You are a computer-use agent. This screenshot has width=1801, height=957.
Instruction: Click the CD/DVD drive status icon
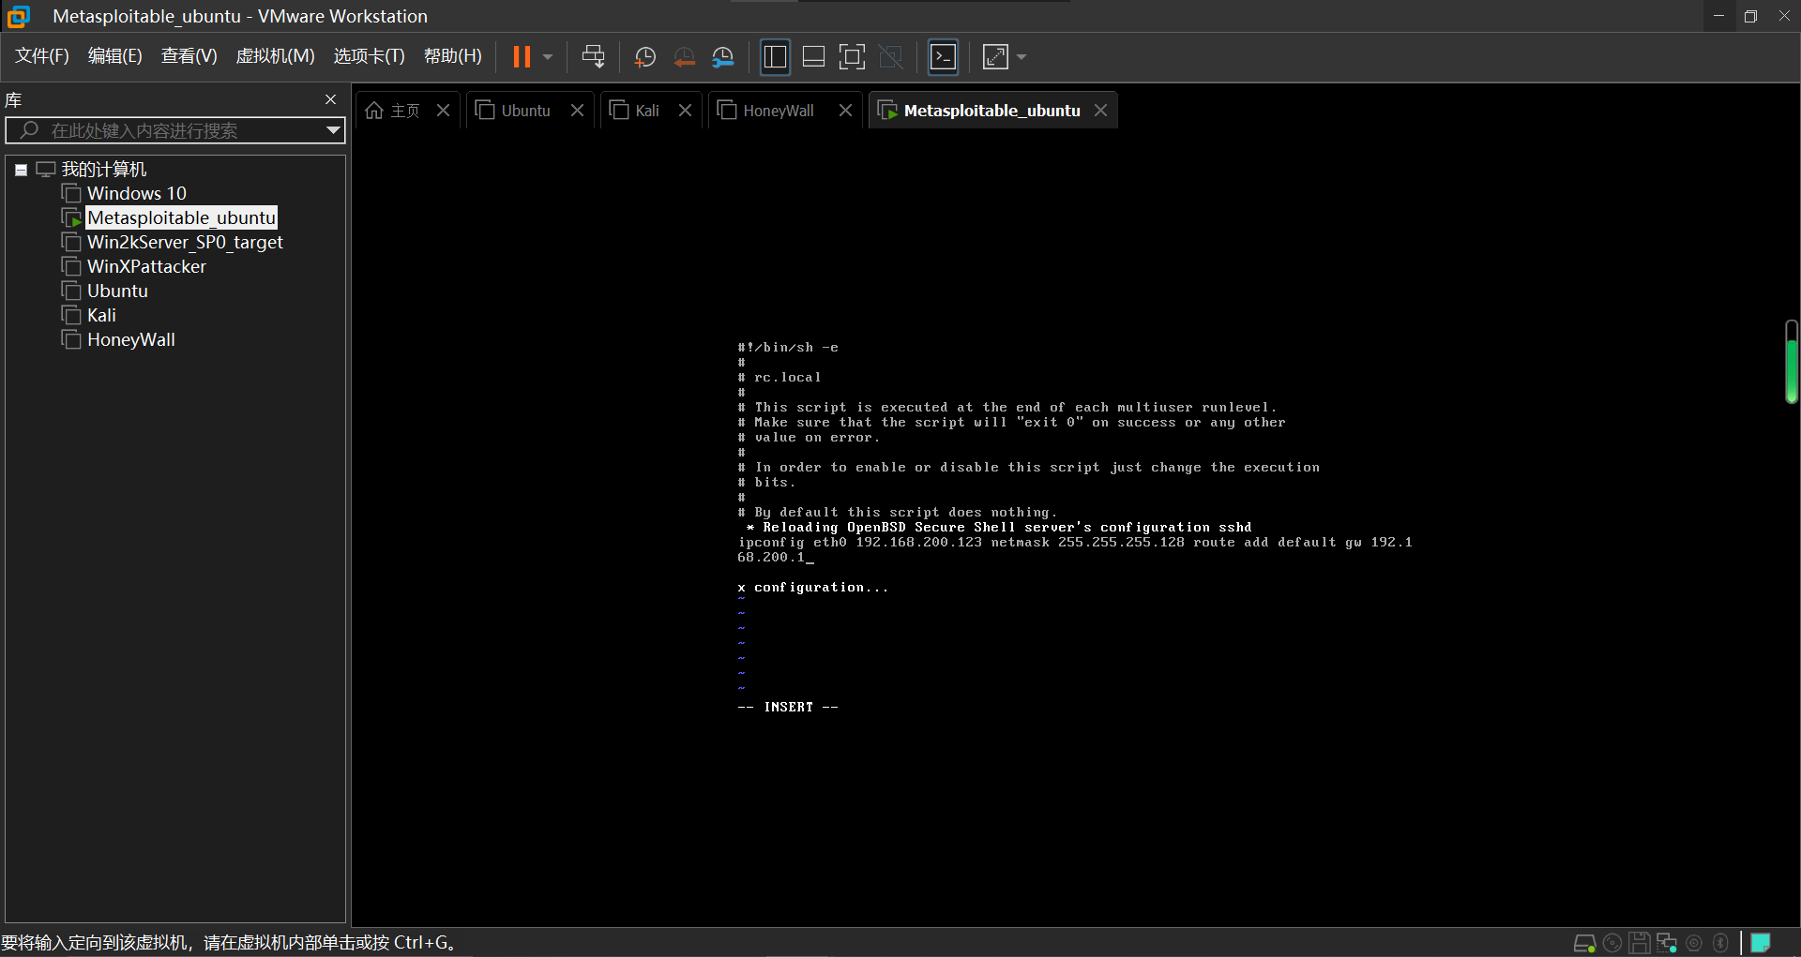pos(1612,943)
